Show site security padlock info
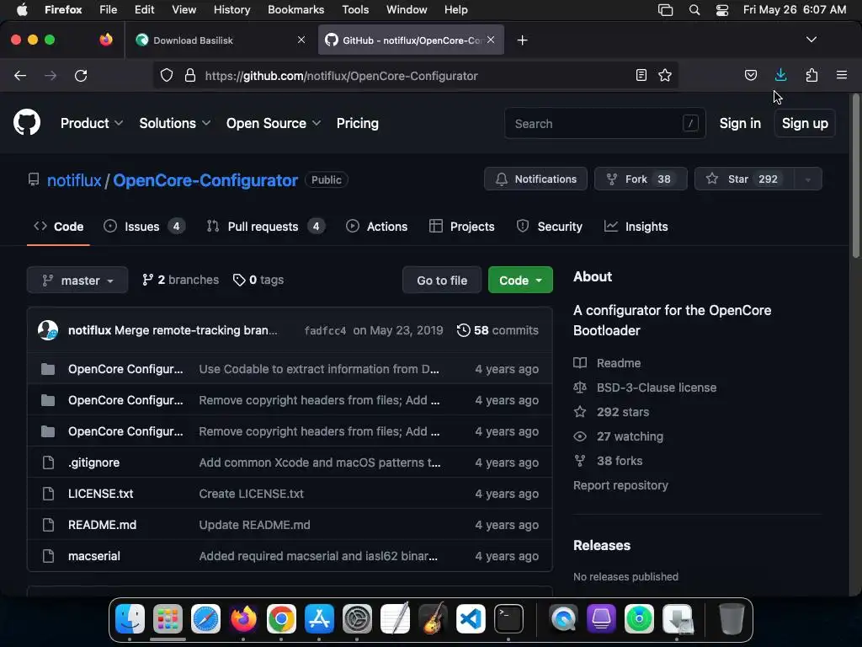This screenshot has height=647, width=862. [x=190, y=75]
